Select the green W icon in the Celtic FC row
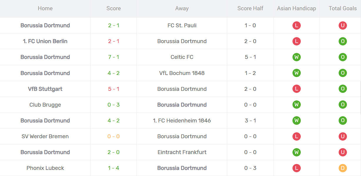 (296, 57)
